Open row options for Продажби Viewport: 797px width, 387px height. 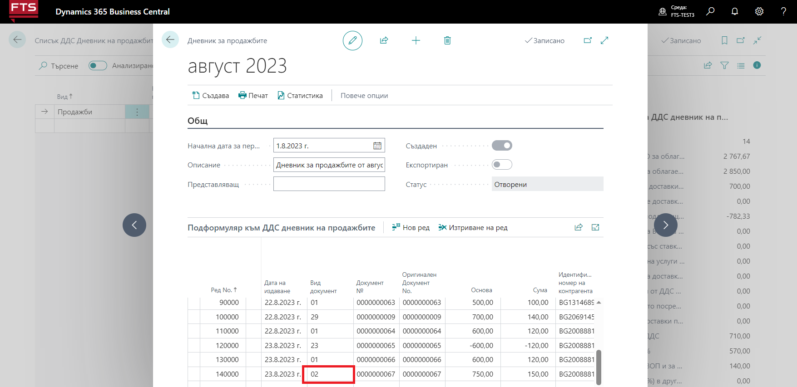137,112
